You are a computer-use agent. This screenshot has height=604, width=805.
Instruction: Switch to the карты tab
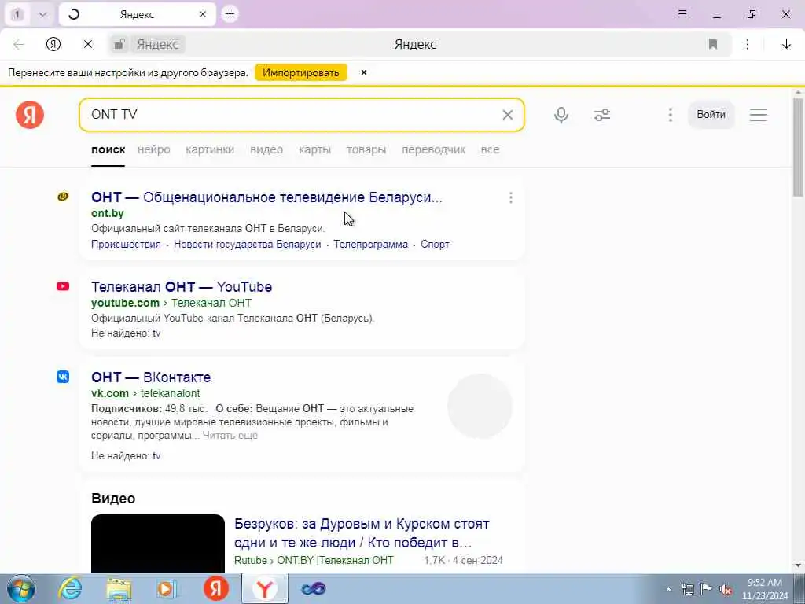point(314,149)
